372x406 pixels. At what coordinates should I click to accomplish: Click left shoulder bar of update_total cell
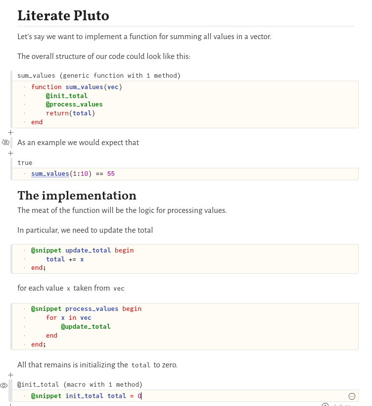click(11, 259)
